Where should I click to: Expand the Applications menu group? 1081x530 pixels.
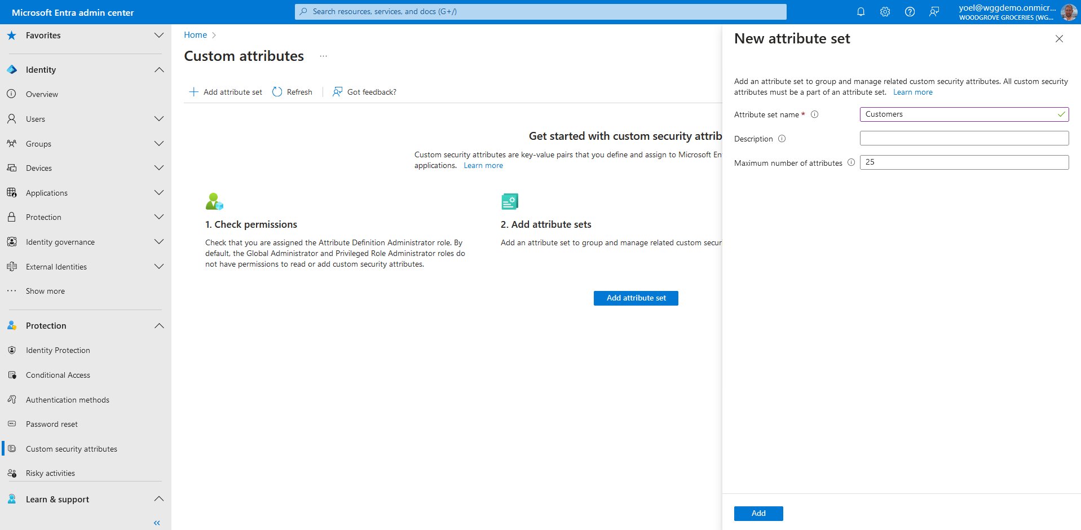(159, 193)
